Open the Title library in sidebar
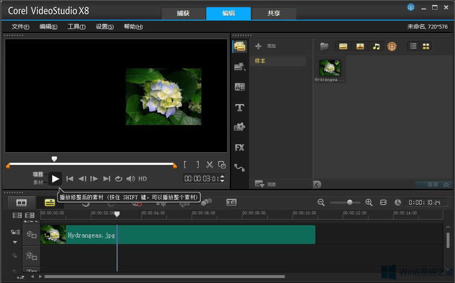The height and width of the screenshot is (283, 455). 240,108
